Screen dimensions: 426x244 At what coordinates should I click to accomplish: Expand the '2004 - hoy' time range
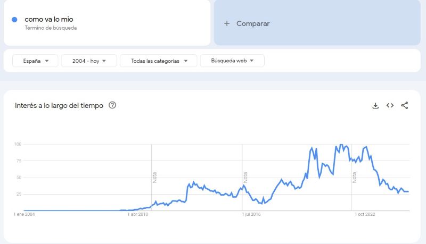89,61
